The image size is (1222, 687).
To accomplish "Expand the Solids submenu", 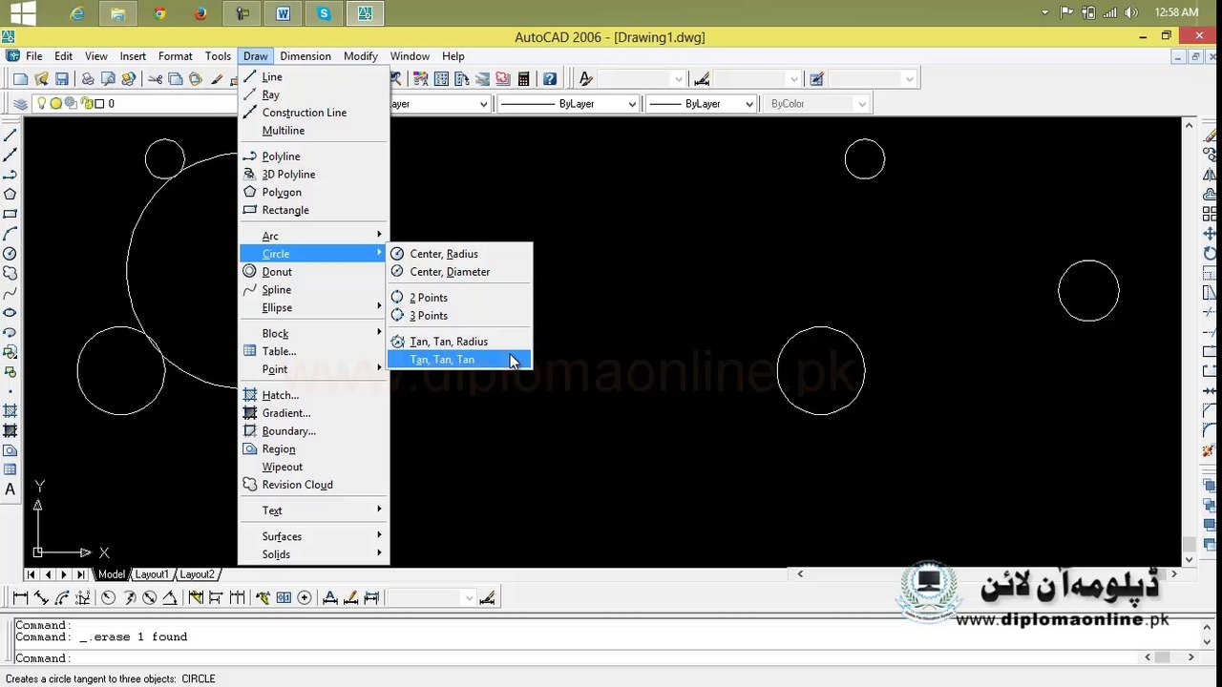I will [313, 554].
